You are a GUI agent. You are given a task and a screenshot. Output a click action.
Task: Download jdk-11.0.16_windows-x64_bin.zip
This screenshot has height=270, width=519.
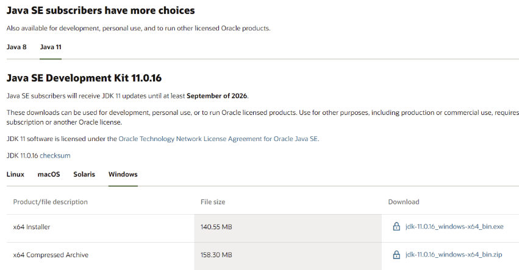tap(454, 254)
